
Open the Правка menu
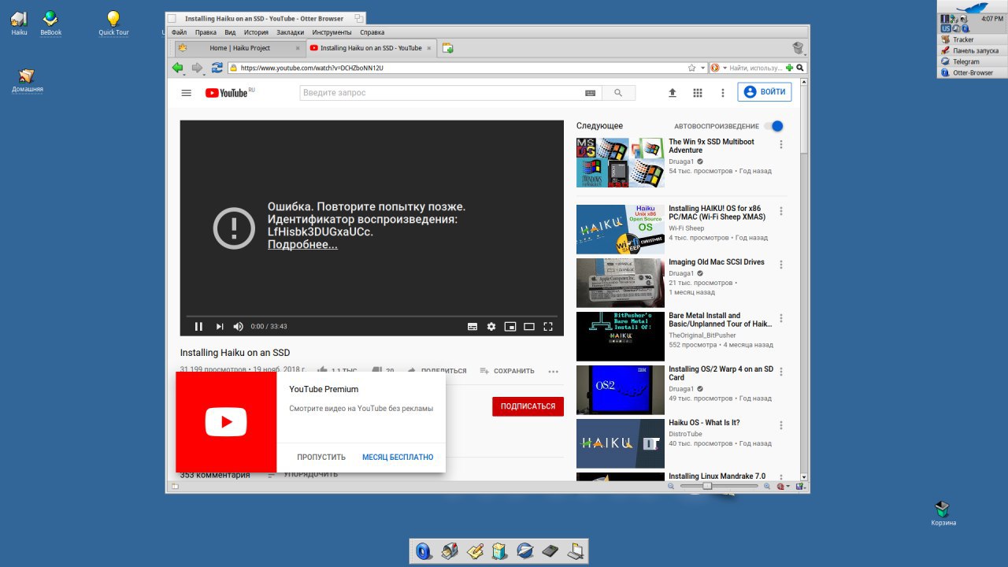coord(206,32)
